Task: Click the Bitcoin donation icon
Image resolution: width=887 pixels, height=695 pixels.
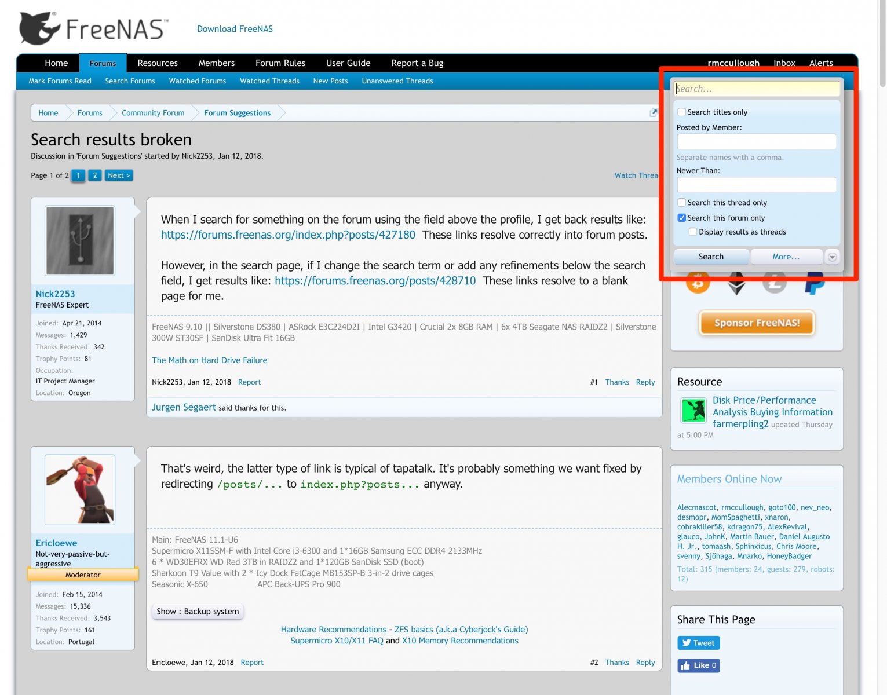Action: coord(698,283)
